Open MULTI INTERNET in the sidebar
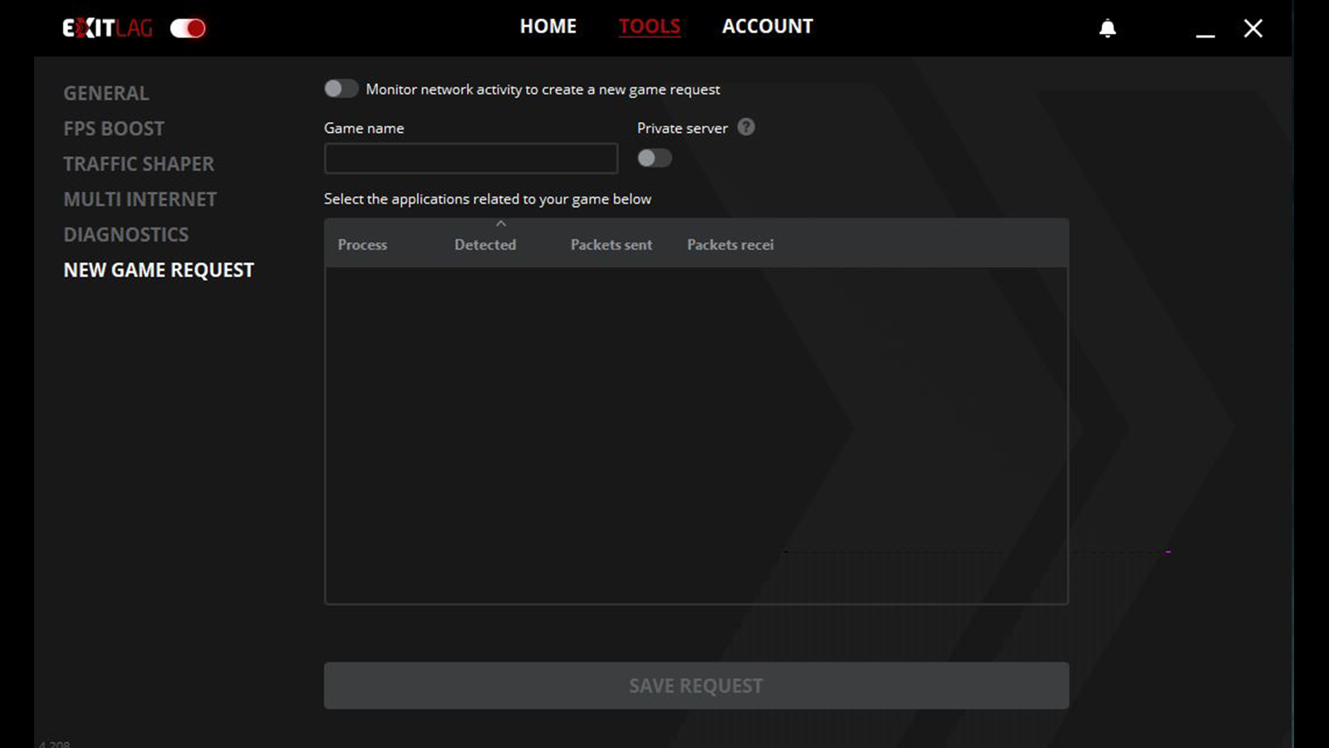Image resolution: width=1329 pixels, height=748 pixels. tap(140, 199)
